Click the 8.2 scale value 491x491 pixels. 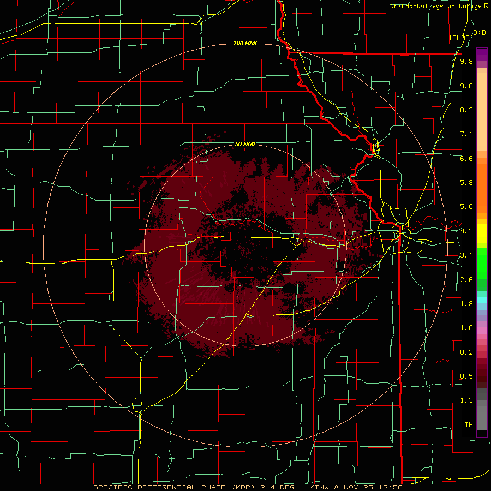click(x=466, y=110)
